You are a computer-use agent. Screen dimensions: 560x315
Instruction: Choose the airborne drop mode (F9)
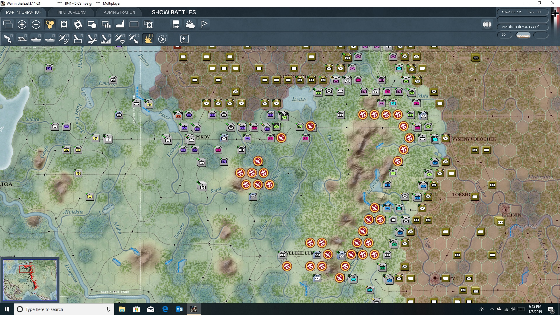[120, 39]
